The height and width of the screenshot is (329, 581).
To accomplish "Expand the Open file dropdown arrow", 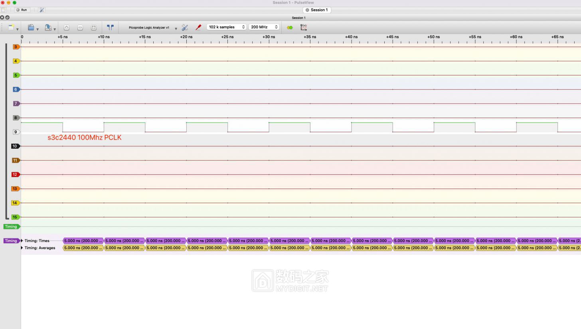I will point(38,29).
